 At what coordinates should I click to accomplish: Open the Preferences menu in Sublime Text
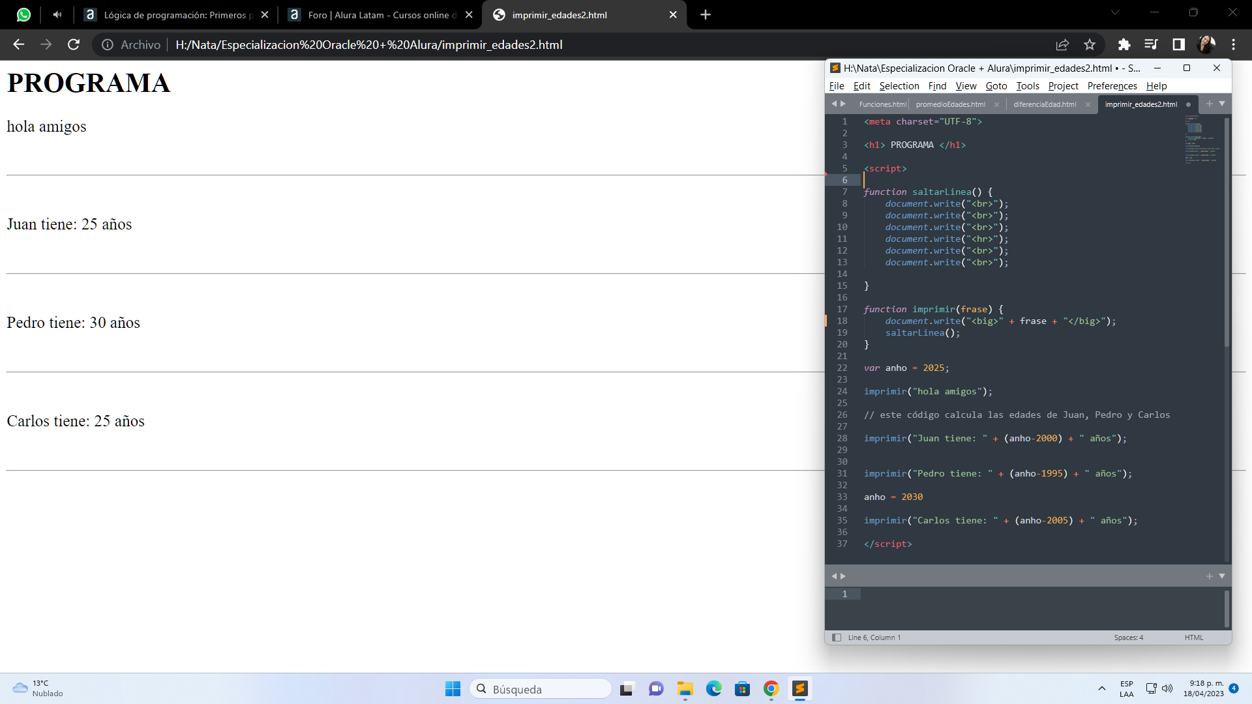pos(1112,86)
